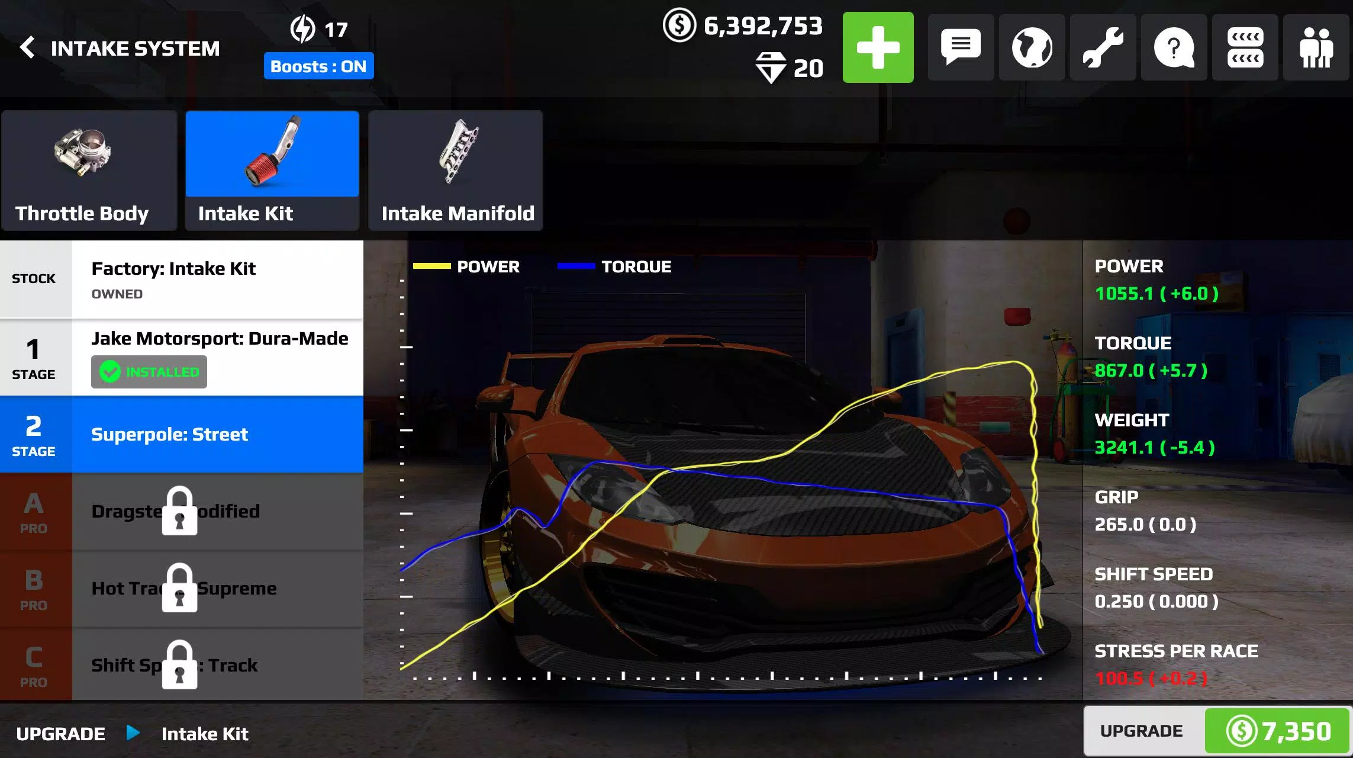Click the back arrow to exit Intake System
1353x758 pixels.
click(x=27, y=47)
